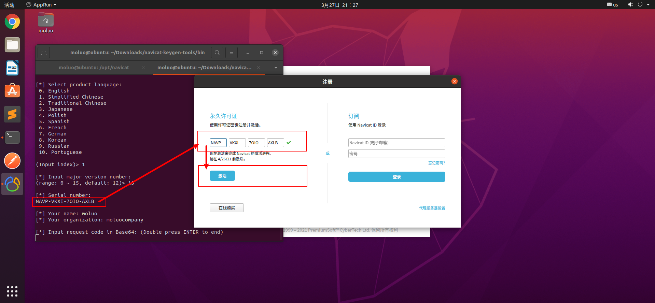This screenshot has height=303, width=655.
Task: Close the ~/Downloads/navica... terminal tab
Action: point(259,68)
